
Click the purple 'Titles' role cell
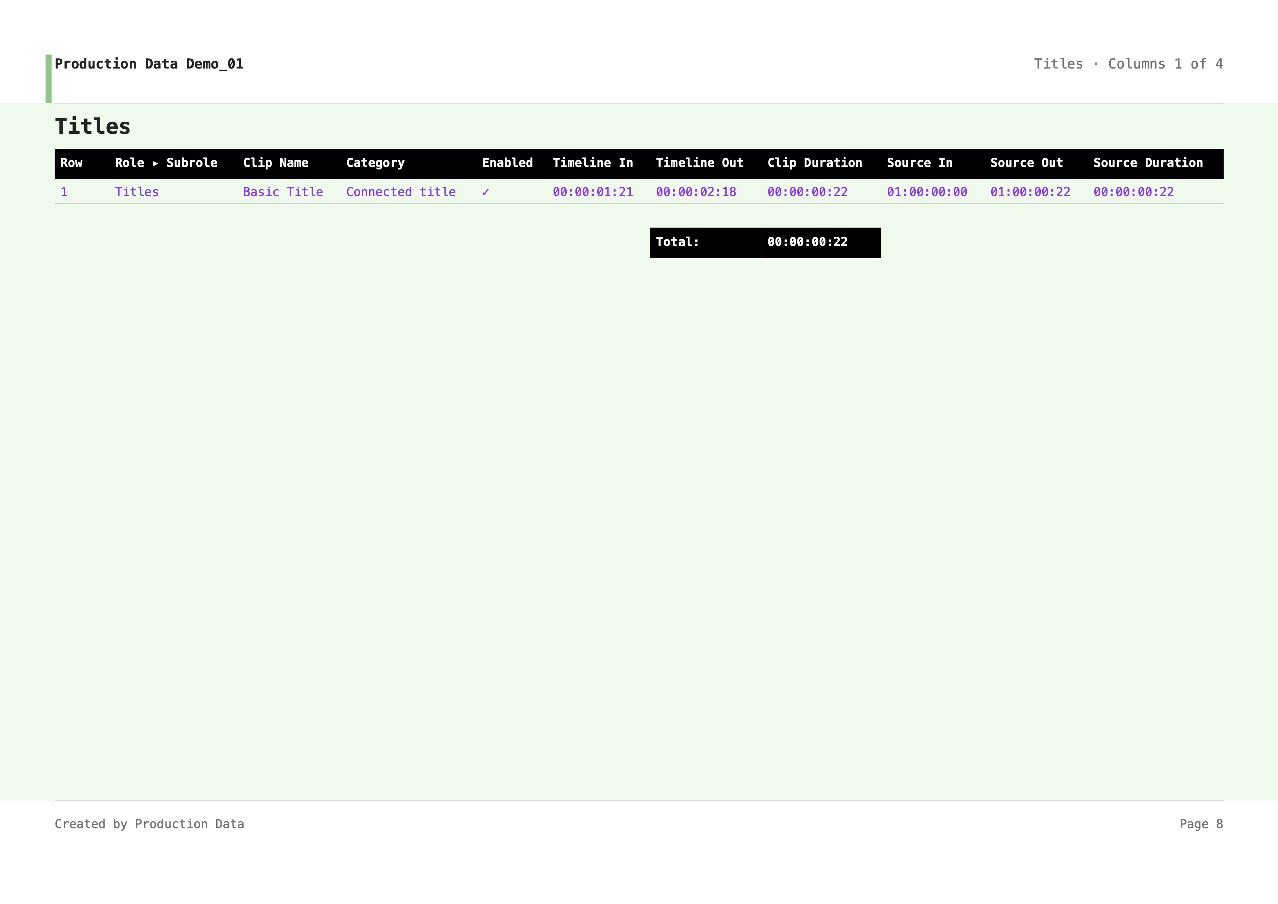(x=137, y=192)
